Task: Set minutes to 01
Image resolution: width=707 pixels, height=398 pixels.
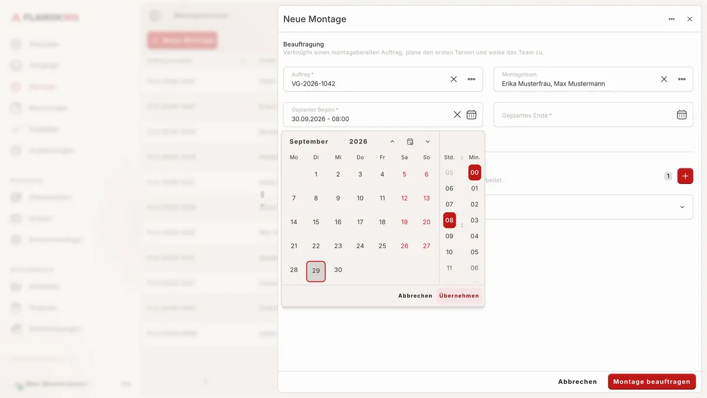Action: click(x=475, y=188)
